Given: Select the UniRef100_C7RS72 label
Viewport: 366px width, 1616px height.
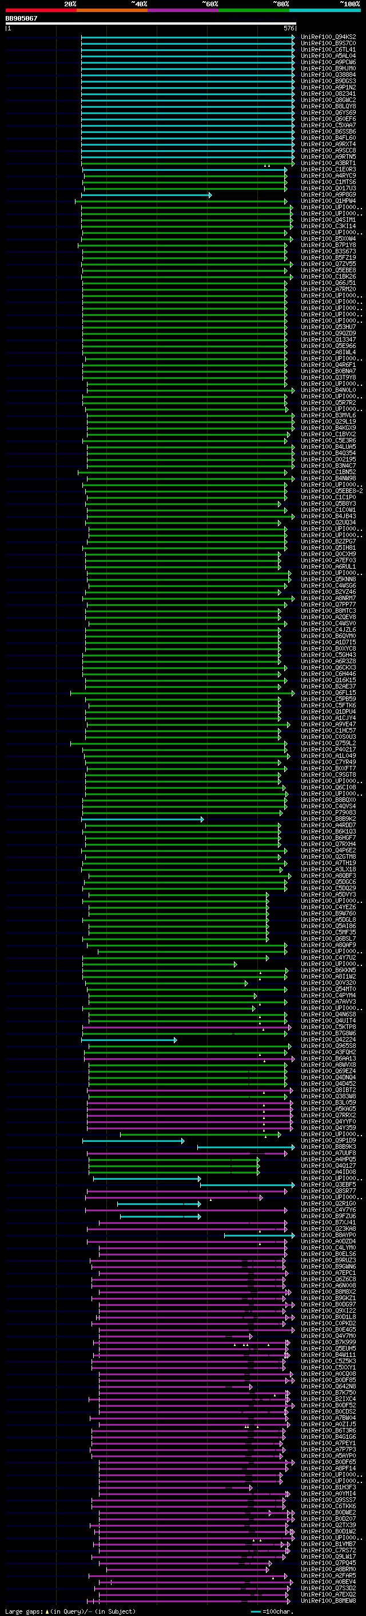Looking at the screenshot, I should pos(328,1550).
